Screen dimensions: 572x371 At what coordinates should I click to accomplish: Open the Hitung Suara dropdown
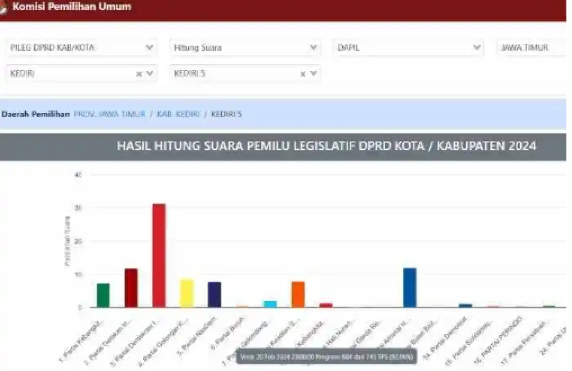click(245, 47)
